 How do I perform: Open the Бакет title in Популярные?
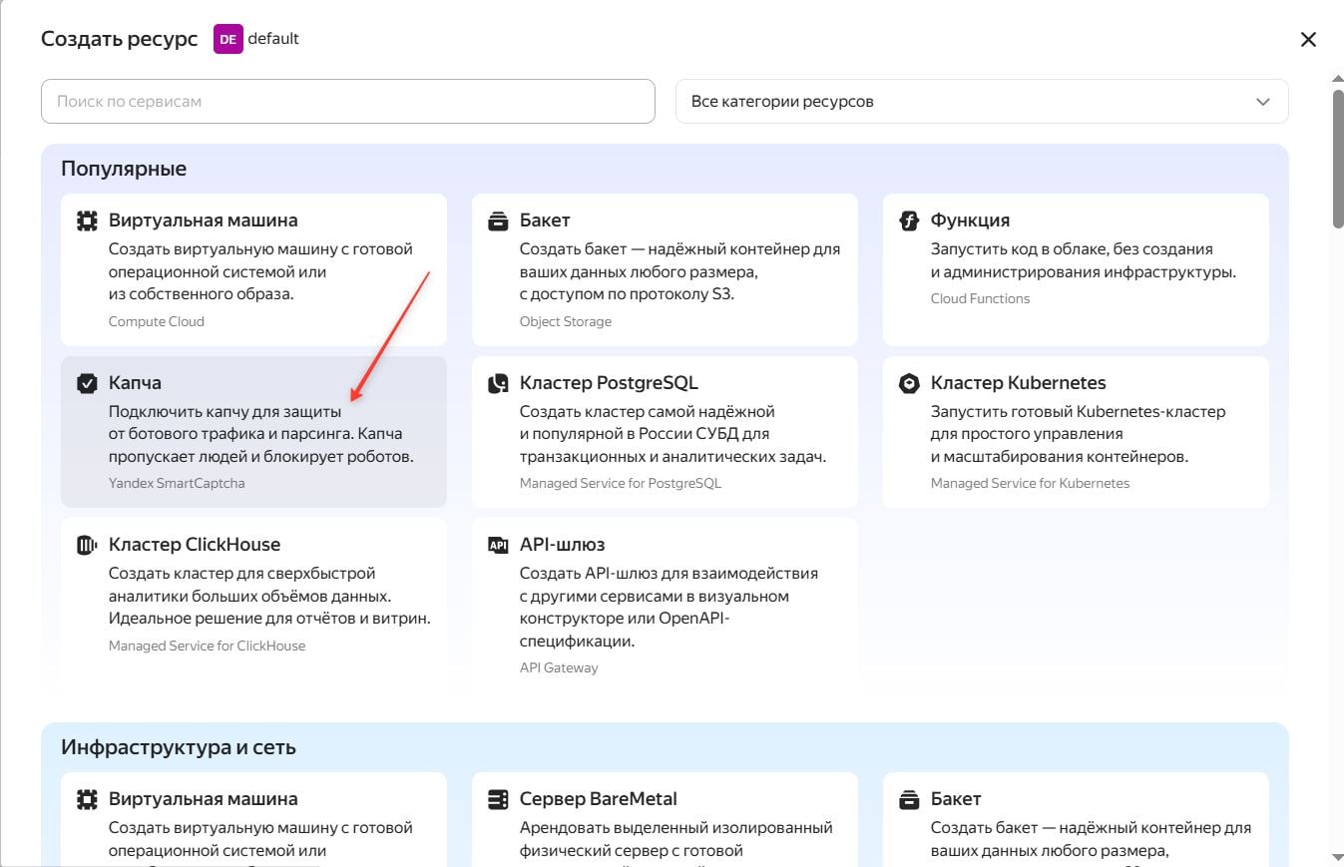(545, 220)
